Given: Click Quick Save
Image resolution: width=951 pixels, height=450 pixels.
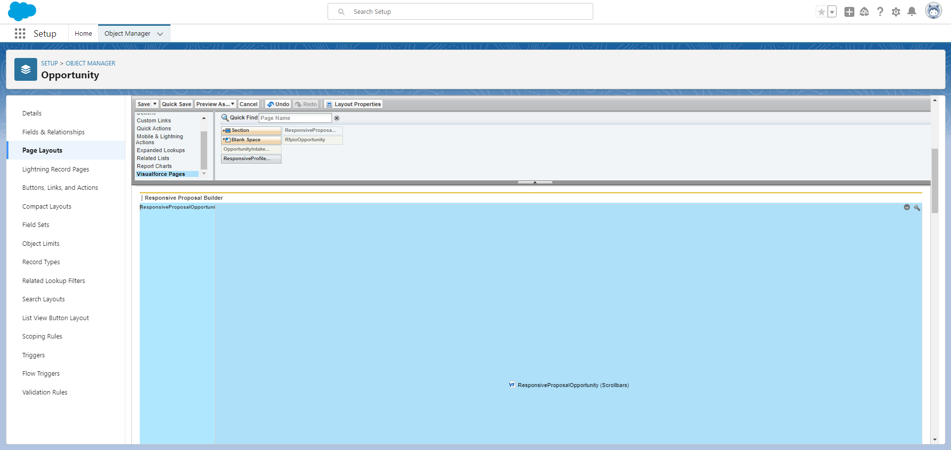Looking at the screenshot, I should [176, 104].
